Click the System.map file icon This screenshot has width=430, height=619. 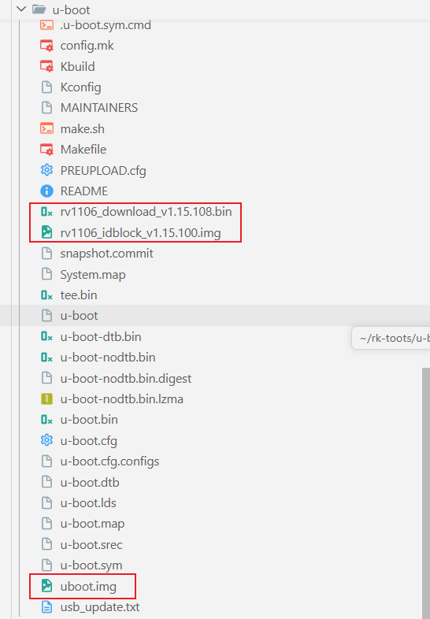[x=46, y=274]
